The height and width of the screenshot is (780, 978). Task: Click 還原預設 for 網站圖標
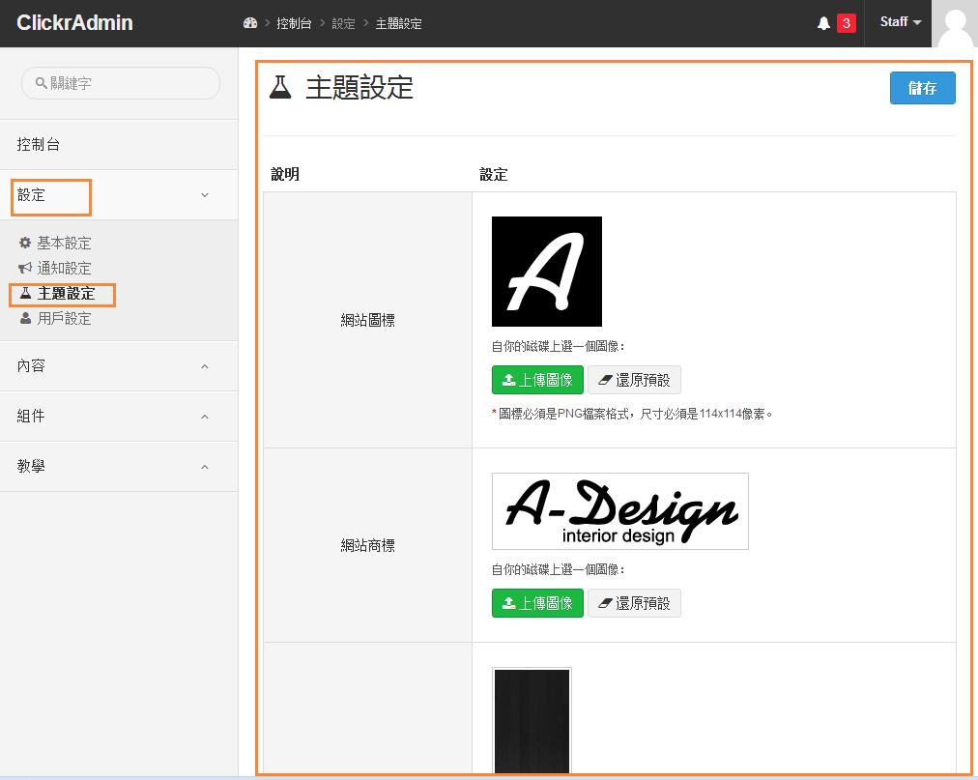coord(634,380)
